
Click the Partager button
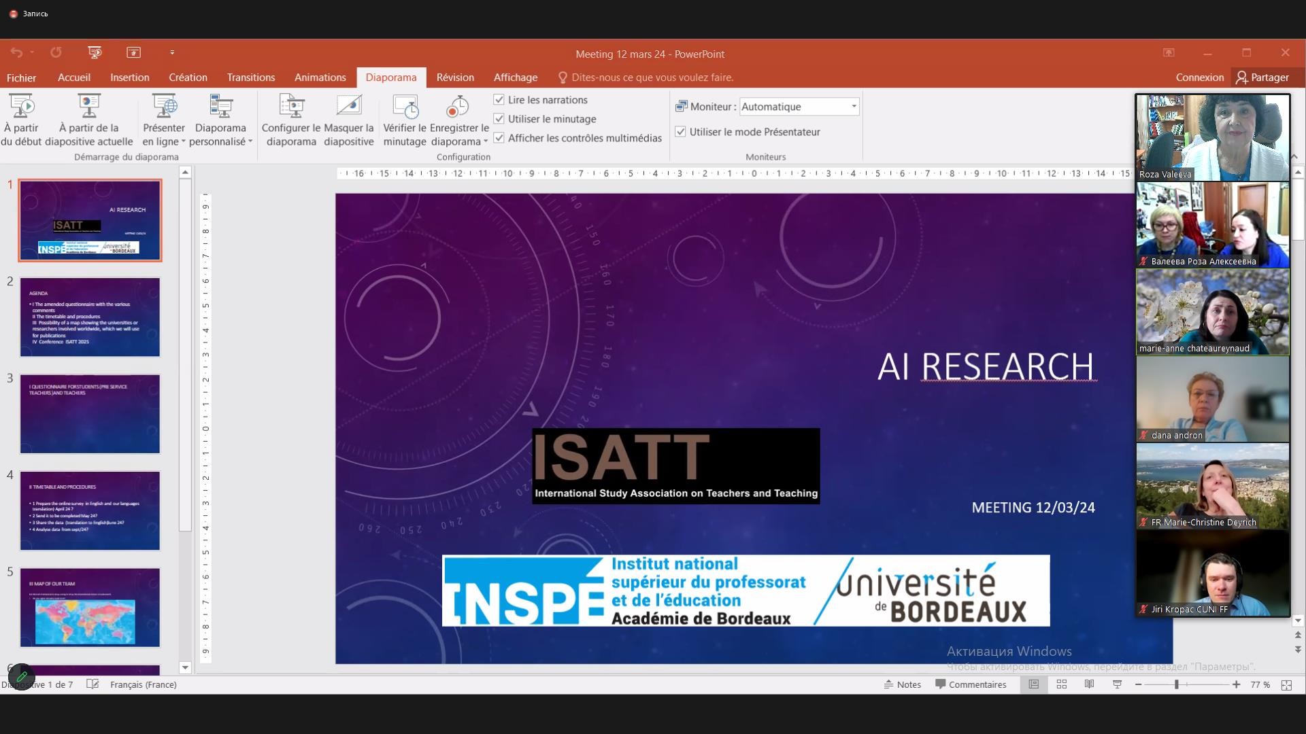pos(1262,77)
